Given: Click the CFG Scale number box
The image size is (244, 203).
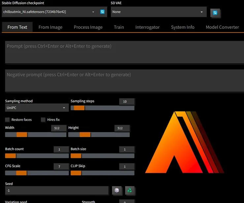Looking at the screenshot, I should click(x=61, y=166).
